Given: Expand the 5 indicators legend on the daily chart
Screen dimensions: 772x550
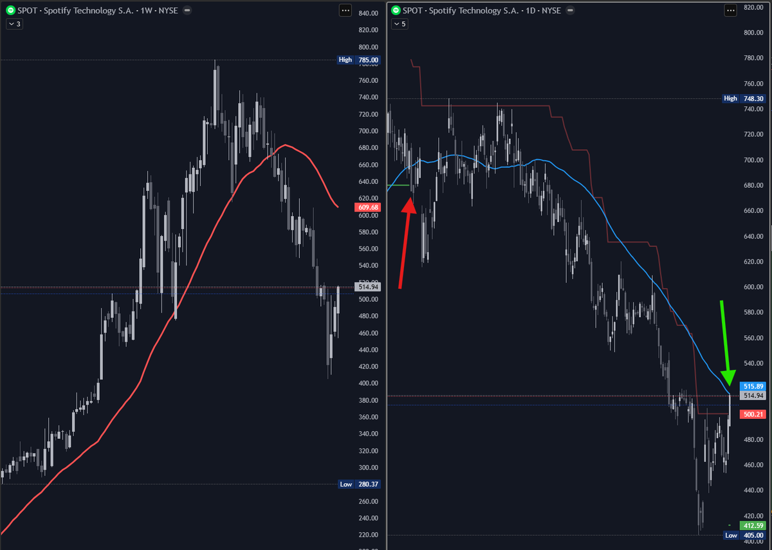Looking at the screenshot, I should pyautogui.click(x=400, y=24).
